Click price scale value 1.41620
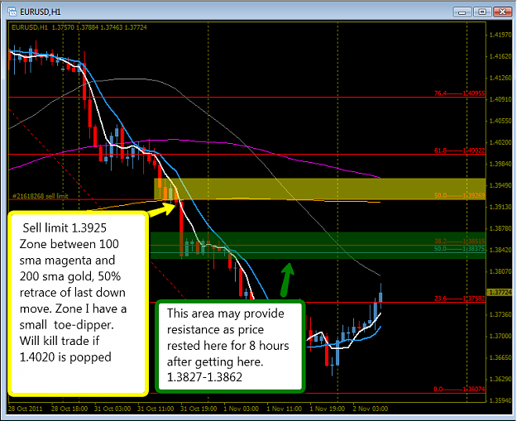This screenshot has height=421, width=517. click(x=500, y=56)
